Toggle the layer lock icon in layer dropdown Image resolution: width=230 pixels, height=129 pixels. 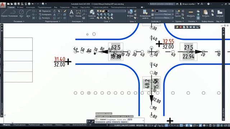[x=103, y=11]
